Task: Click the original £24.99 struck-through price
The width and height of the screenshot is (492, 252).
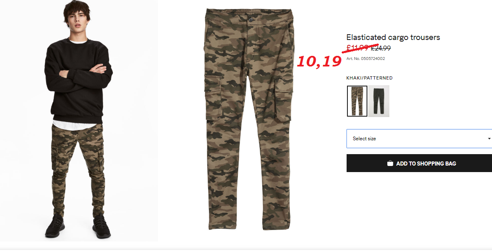Action: [x=381, y=48]
